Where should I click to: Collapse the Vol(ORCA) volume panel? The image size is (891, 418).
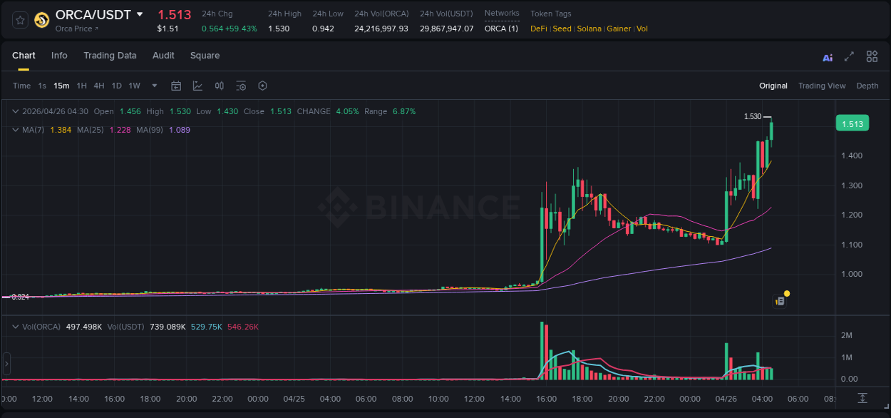click(16, 326)
